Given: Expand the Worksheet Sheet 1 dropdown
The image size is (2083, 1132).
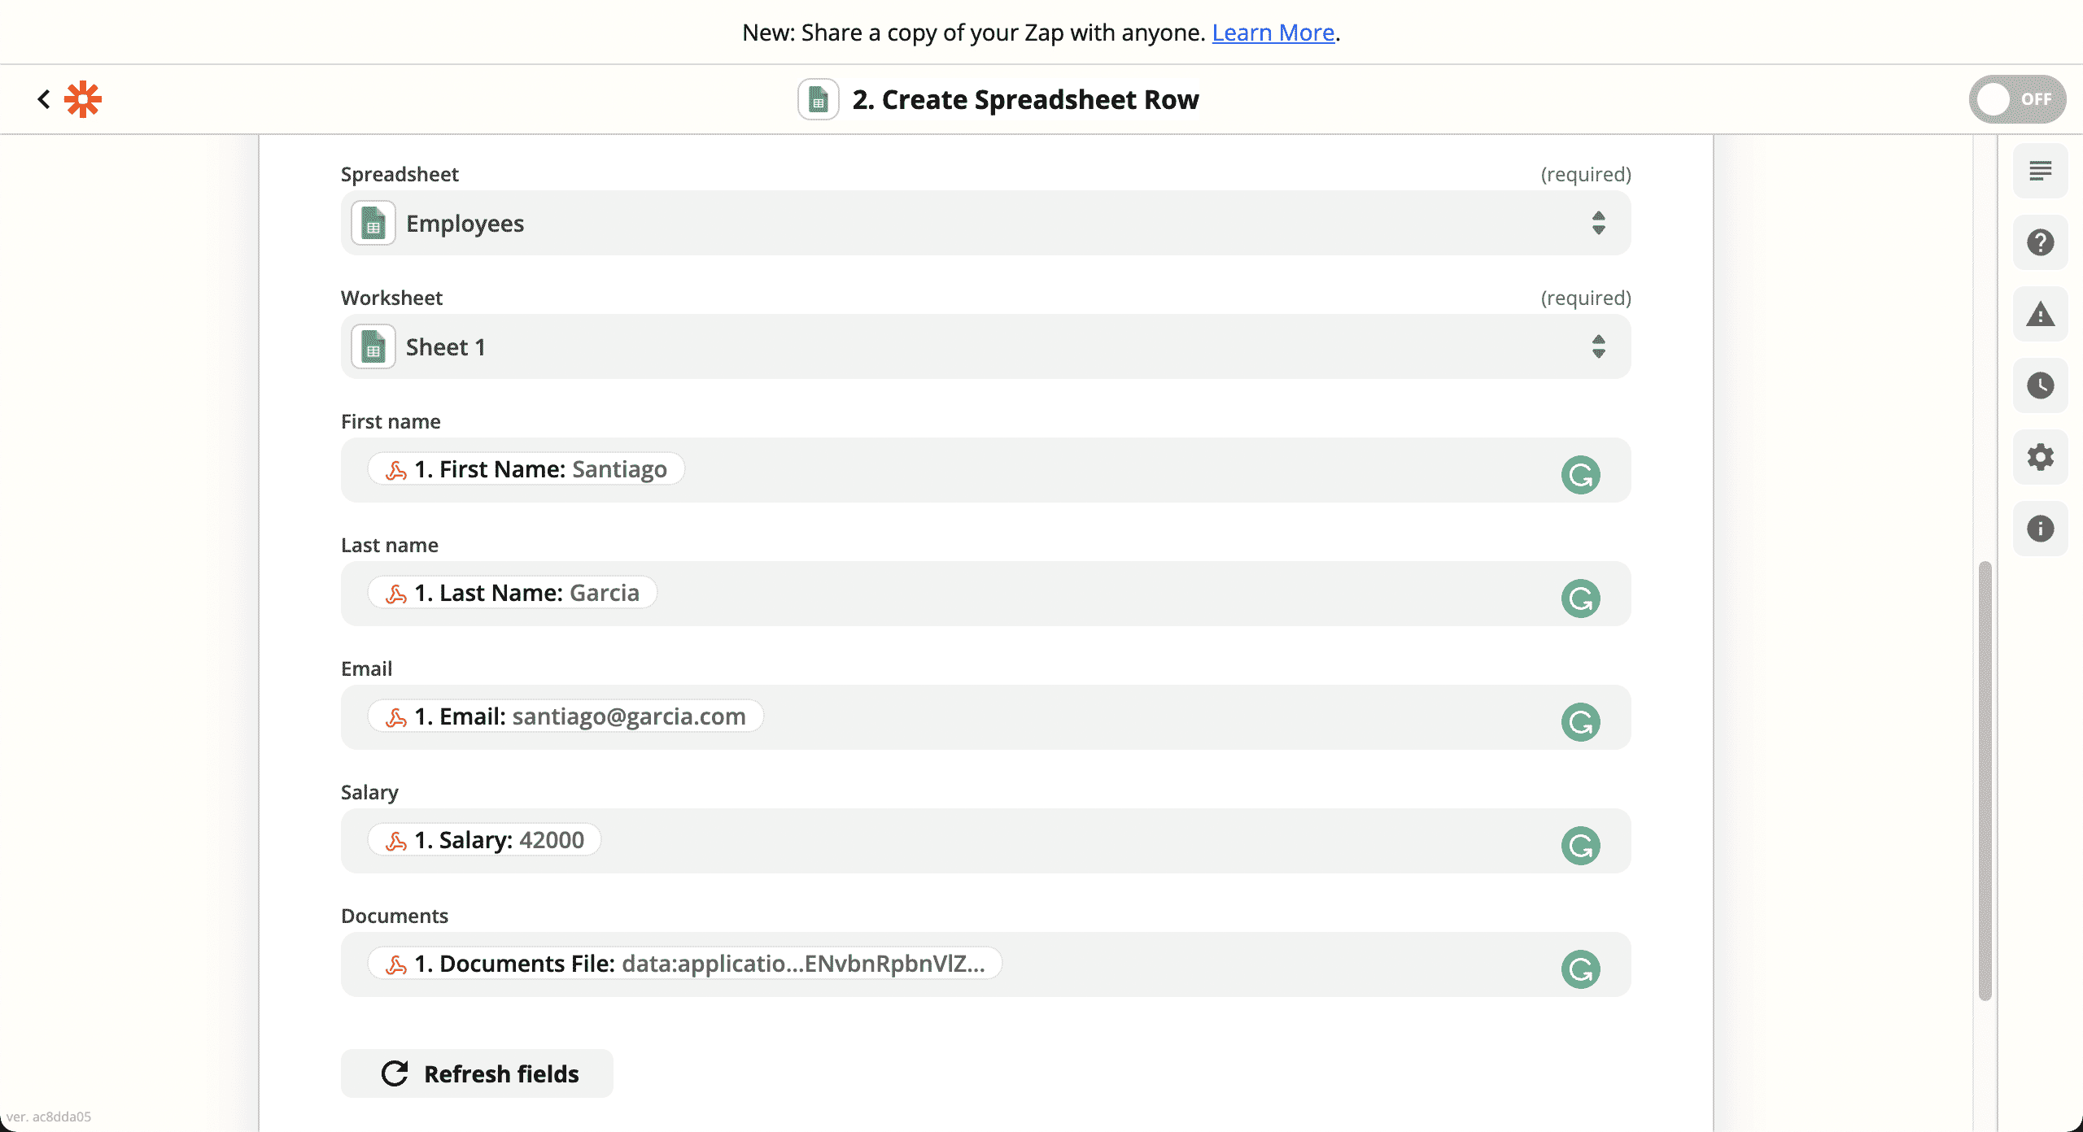Looking at the screenshot, I should tap(1599, 346).
